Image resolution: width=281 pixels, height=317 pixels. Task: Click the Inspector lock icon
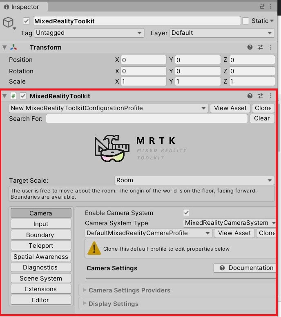point(262,6)
